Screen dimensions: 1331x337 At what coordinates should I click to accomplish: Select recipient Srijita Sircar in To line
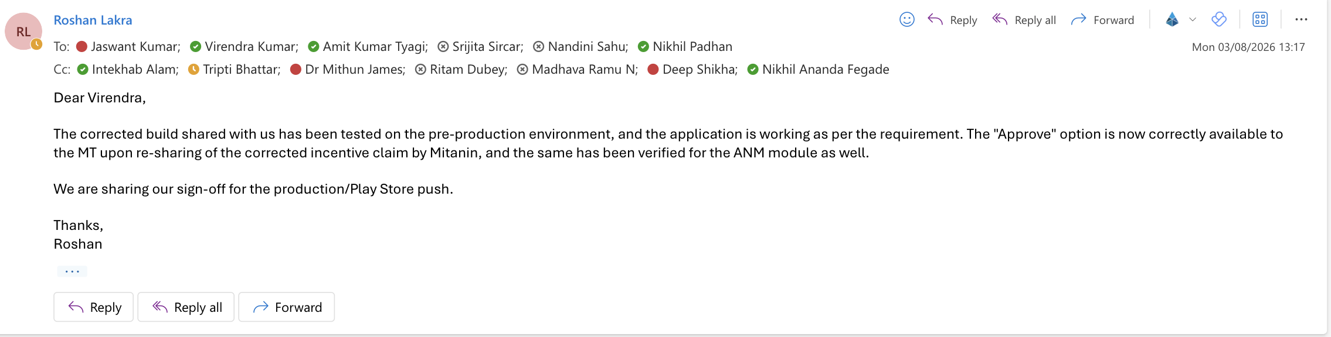[x=487, y=47]
